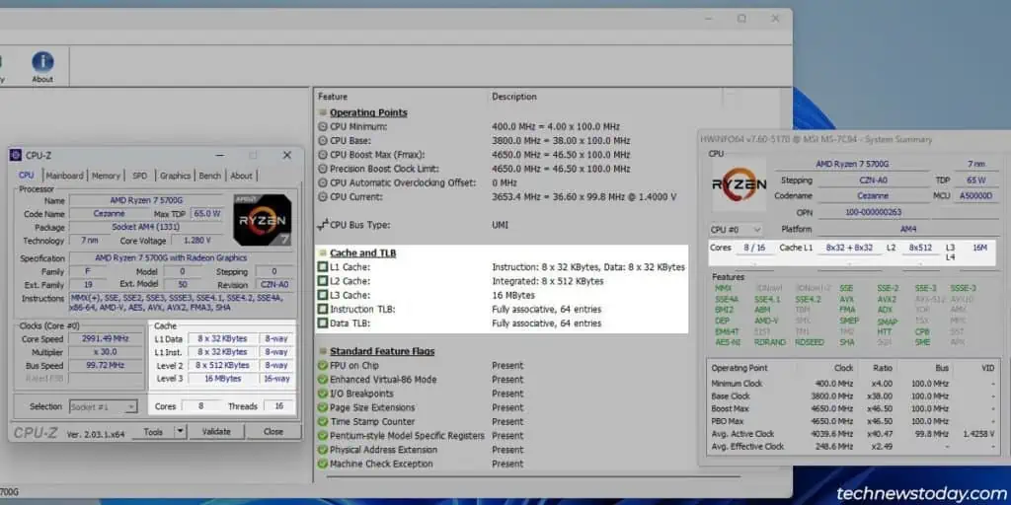Click the Ryzen logo in HWiNFO System Summary
The height and width of the screenshot is (505, 1011).
(739, 184)
